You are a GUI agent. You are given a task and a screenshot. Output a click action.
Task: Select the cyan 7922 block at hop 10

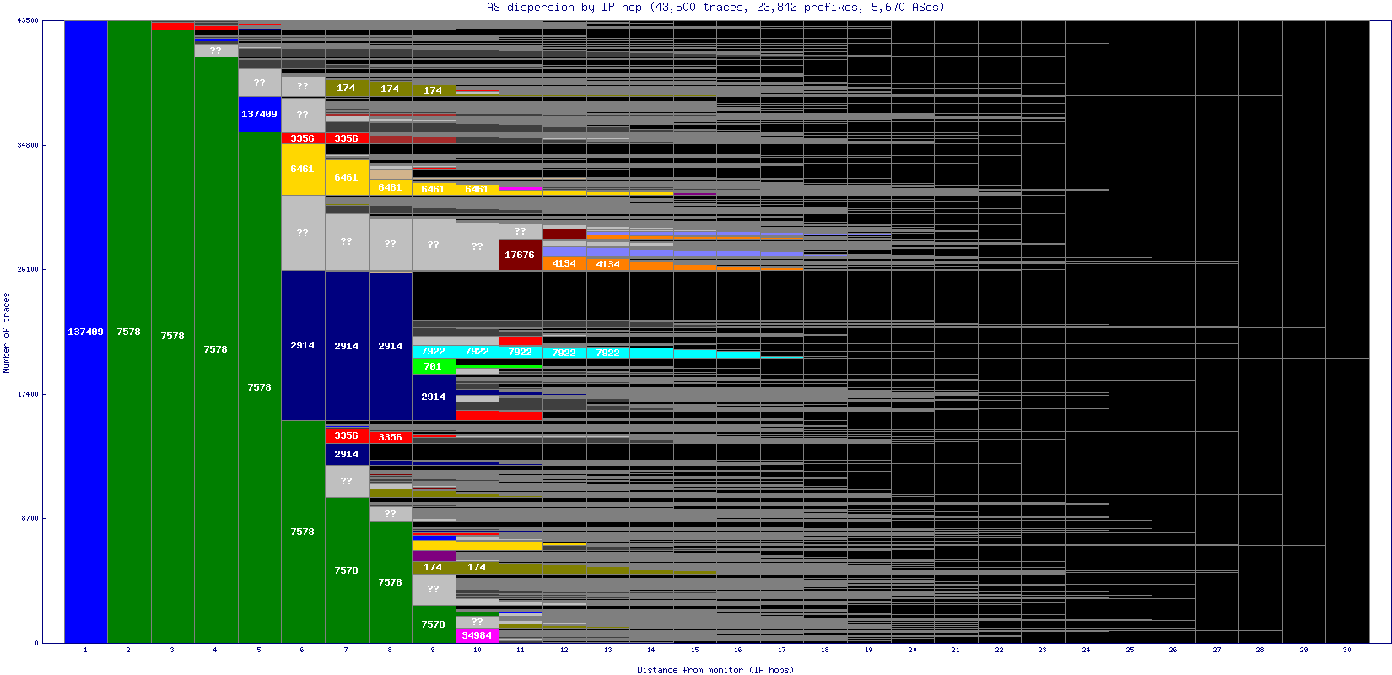point(477,351)
